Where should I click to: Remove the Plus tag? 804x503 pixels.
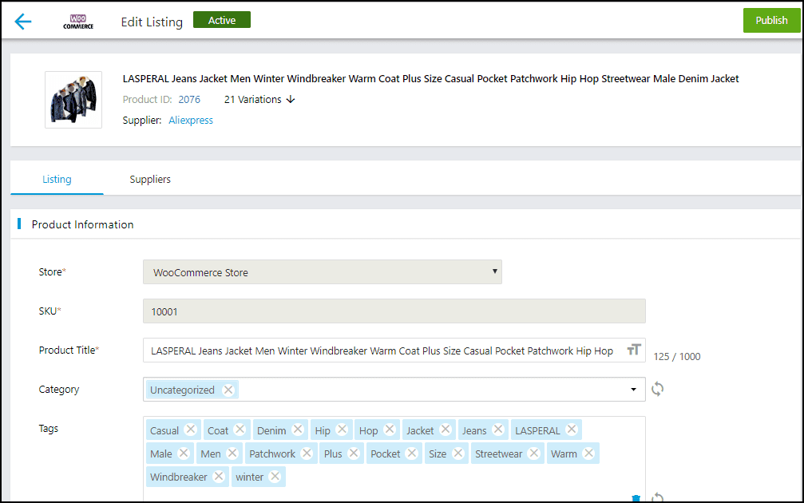[354, 453]
